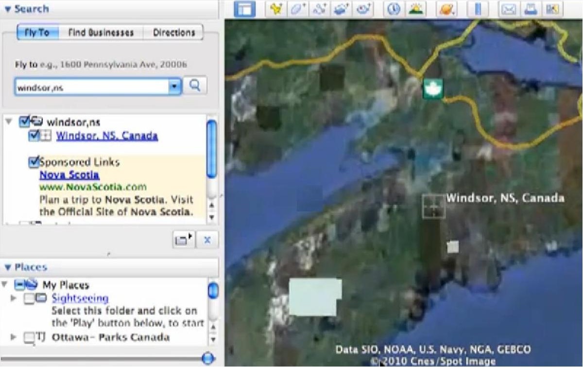Collapse the Places panel
This screenshot has height=367, width=584.
(x=8, y=267)
